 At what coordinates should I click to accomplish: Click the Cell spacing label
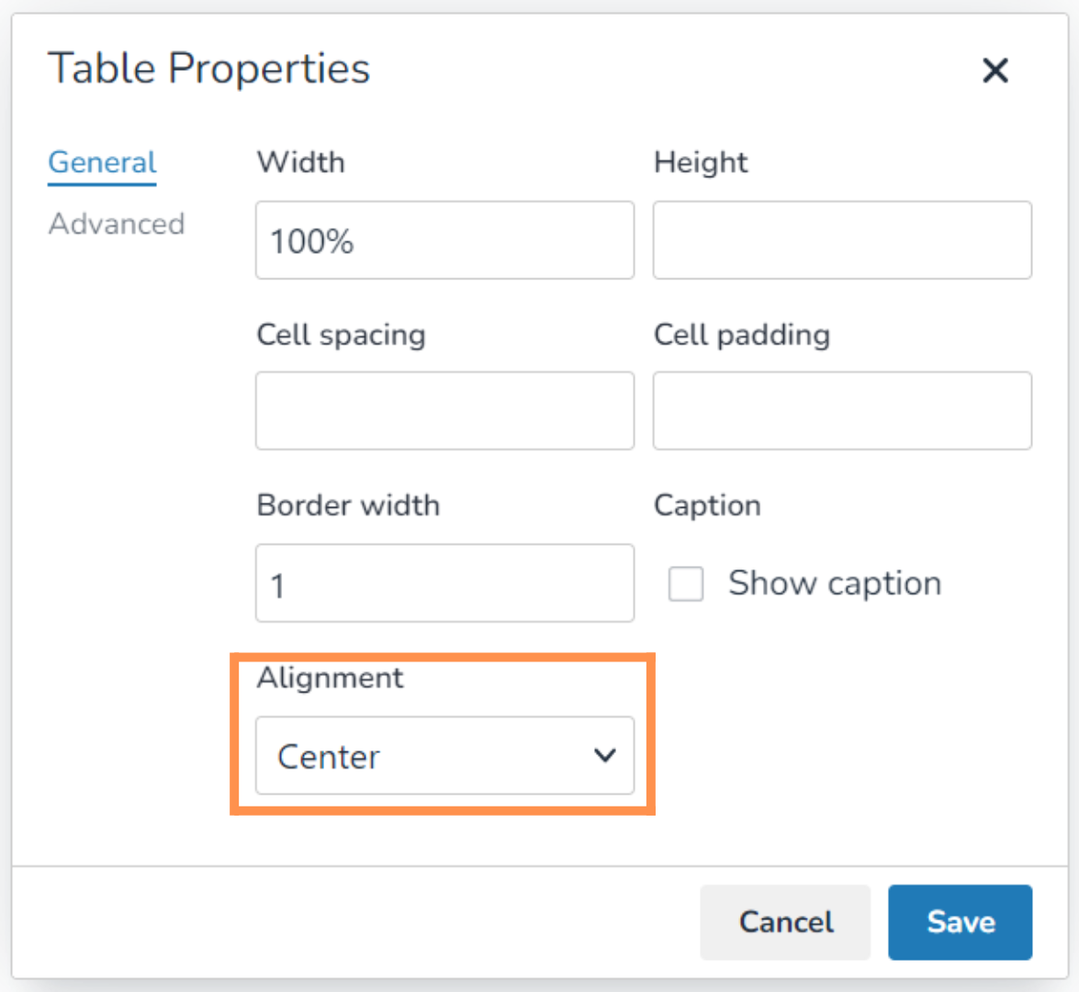pos(341,335)
